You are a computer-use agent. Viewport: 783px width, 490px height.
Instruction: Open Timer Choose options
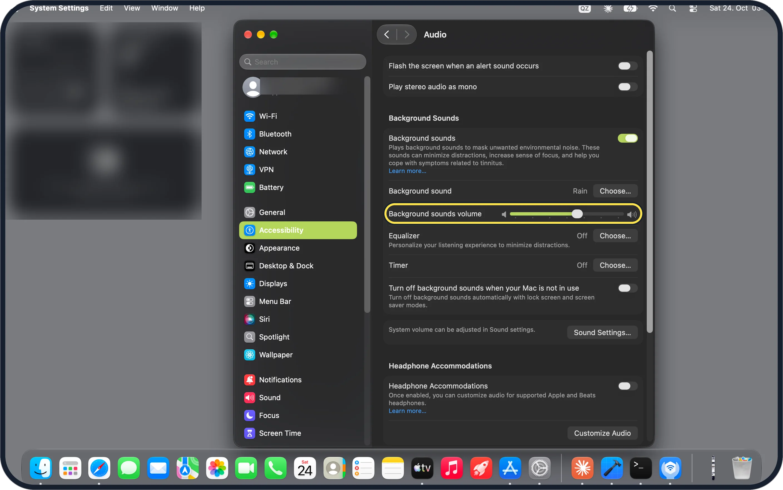click(x=615, y=265)
